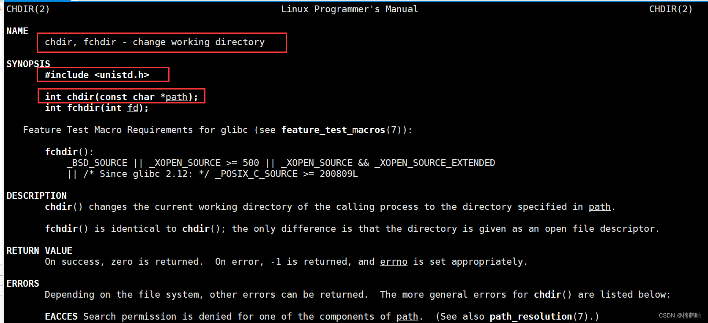This screenshot has height=323, width=708.
Task: Click the DESCRIPTION section heading
Action: click(x=36, y=196)
